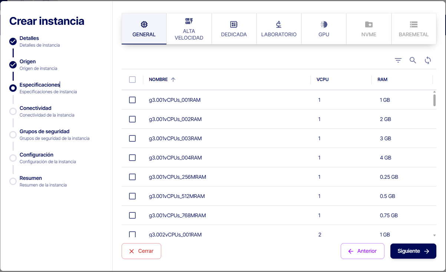Click the sort arrow next to NOMBRE

point(173,80)
